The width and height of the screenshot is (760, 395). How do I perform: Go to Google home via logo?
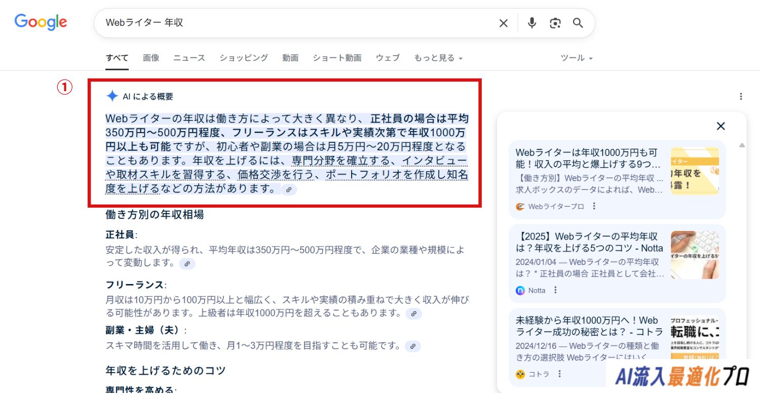[41, 22]
